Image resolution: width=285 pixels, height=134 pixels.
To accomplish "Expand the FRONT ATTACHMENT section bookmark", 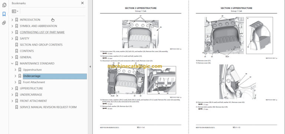I will click(12, 101).
